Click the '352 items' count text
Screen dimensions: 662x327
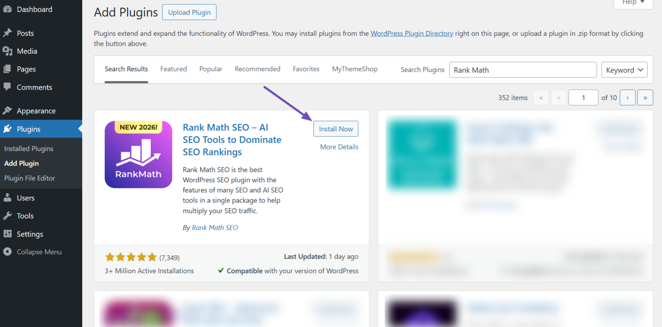point(513,98)
